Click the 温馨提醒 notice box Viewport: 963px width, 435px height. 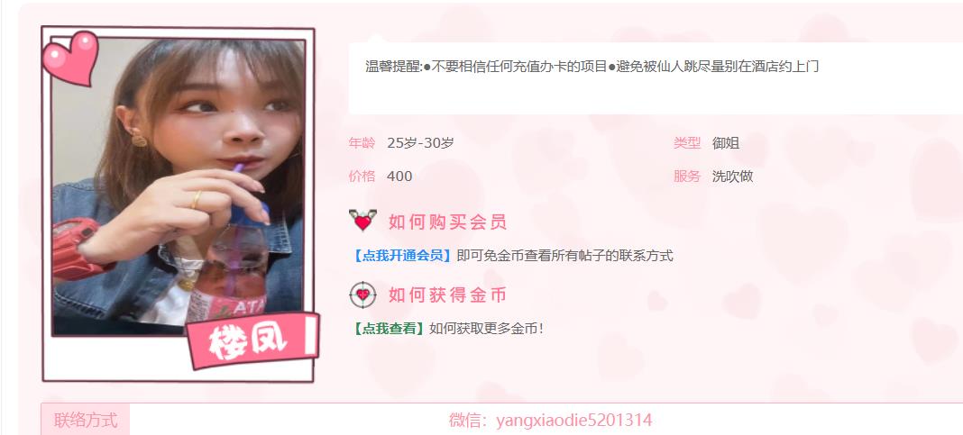point(656,78)
